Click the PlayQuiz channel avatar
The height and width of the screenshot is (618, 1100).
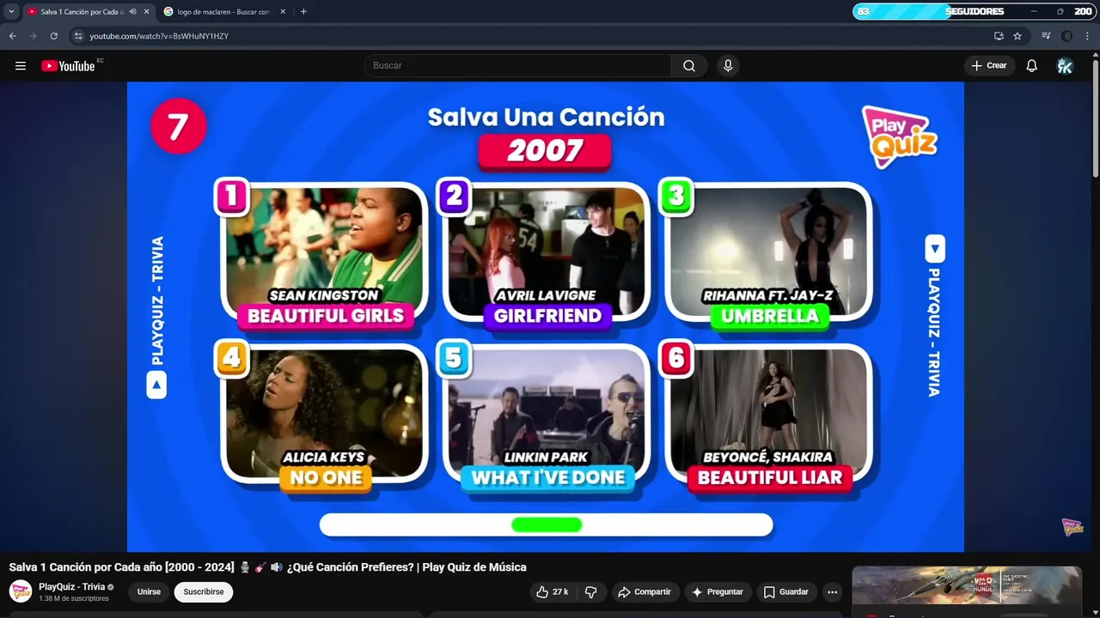pyautogui.click(x=21, y=591)
